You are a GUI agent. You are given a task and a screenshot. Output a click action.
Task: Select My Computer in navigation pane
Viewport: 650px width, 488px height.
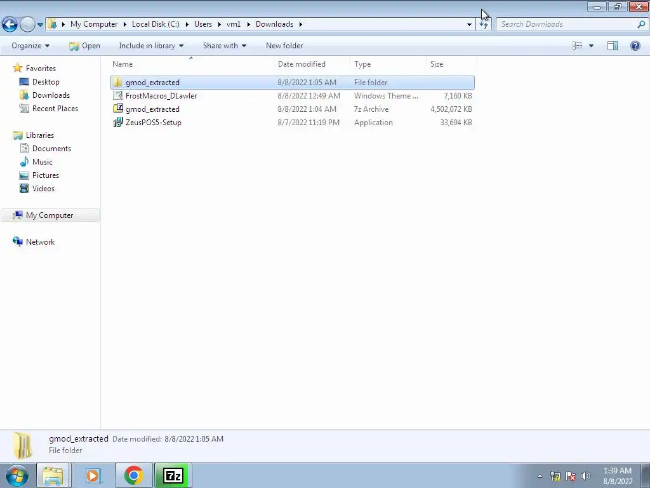(x=50, y=215)
